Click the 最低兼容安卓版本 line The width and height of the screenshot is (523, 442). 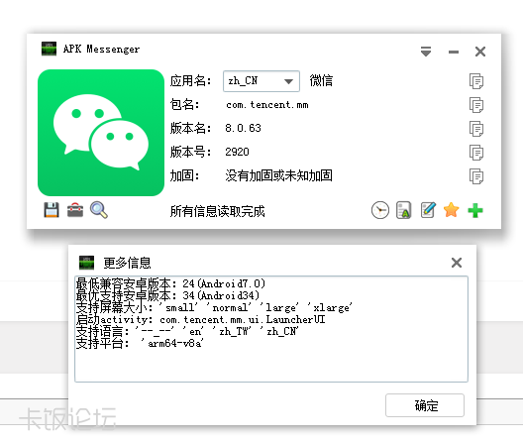(x=170, y=284)
